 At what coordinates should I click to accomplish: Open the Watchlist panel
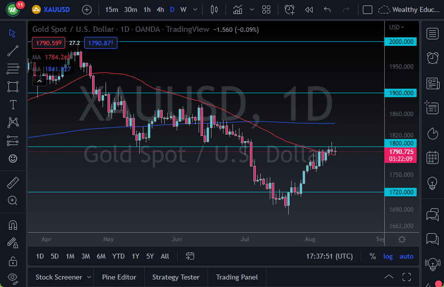431,34
